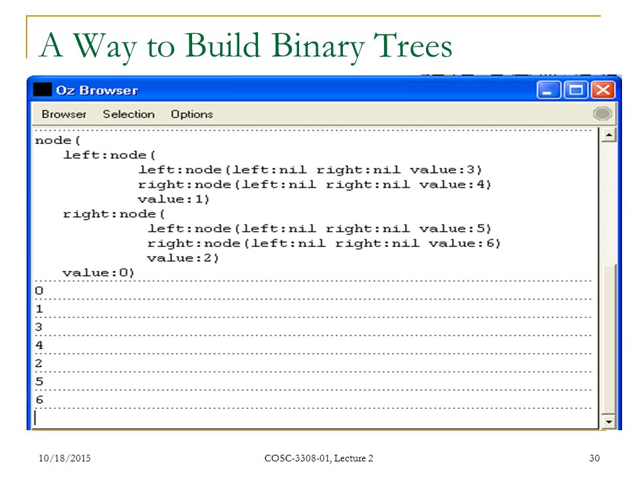638x478 pixels.
Task: Minimize the Oz Browser window
Action: coord(548,90)
